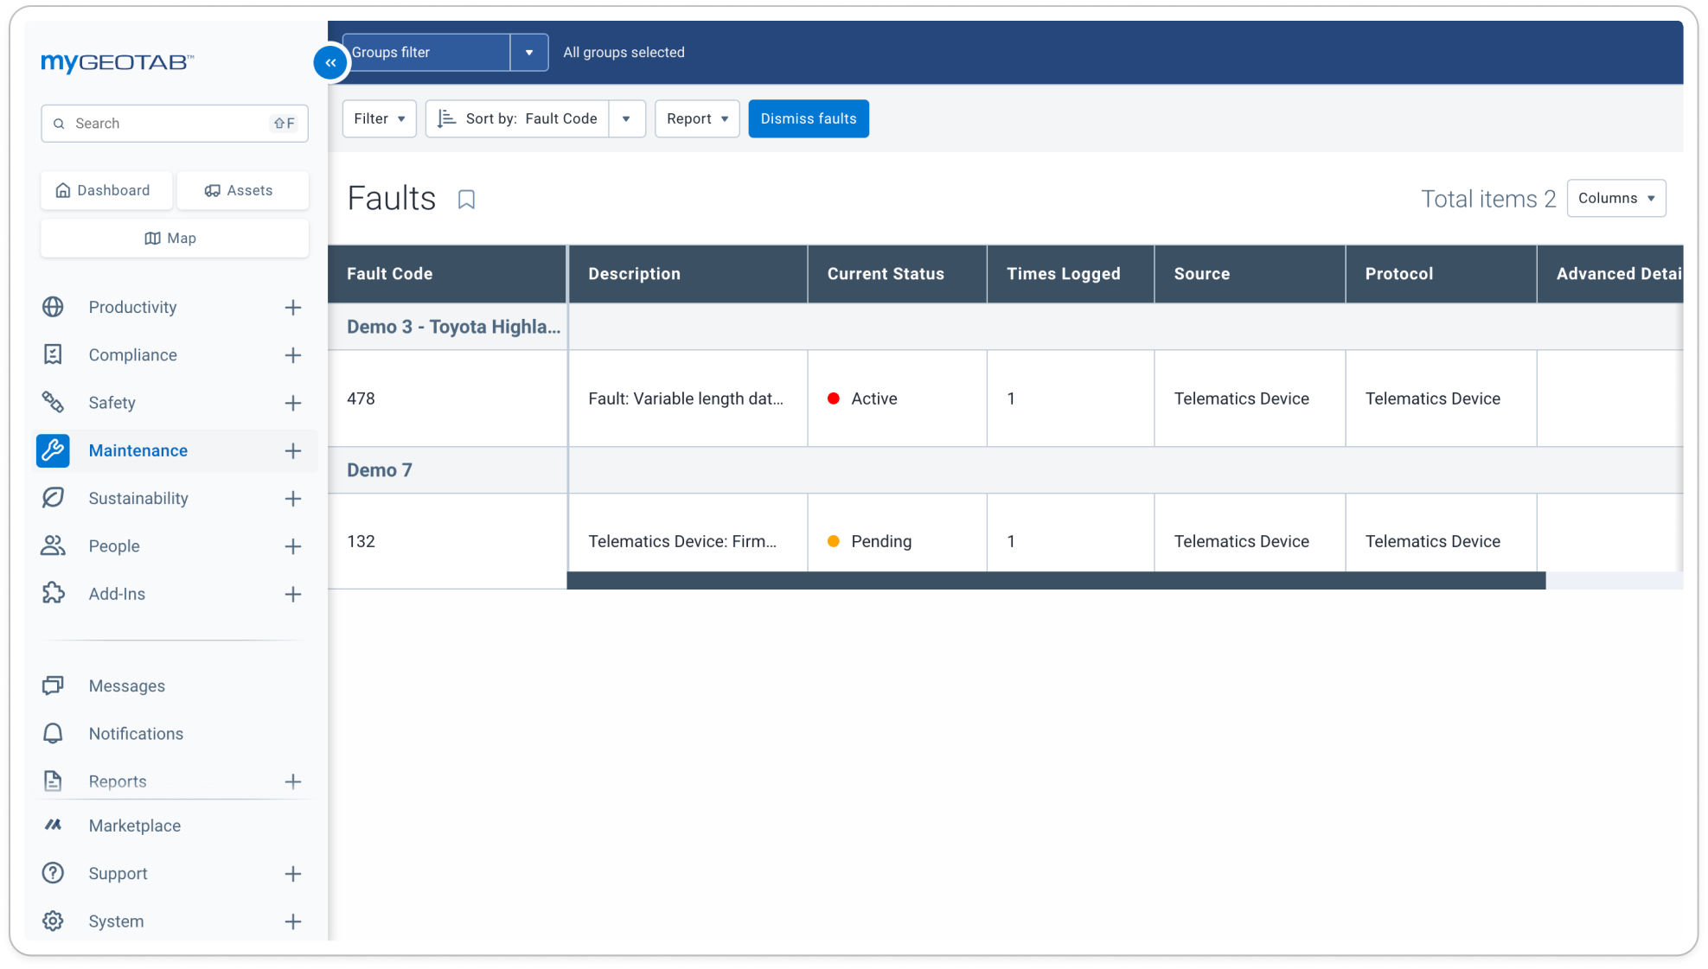The image size is (1708, 969).
Task: Open the Filter dropdown
Action: pyautogui.click(x=379, y=118)
